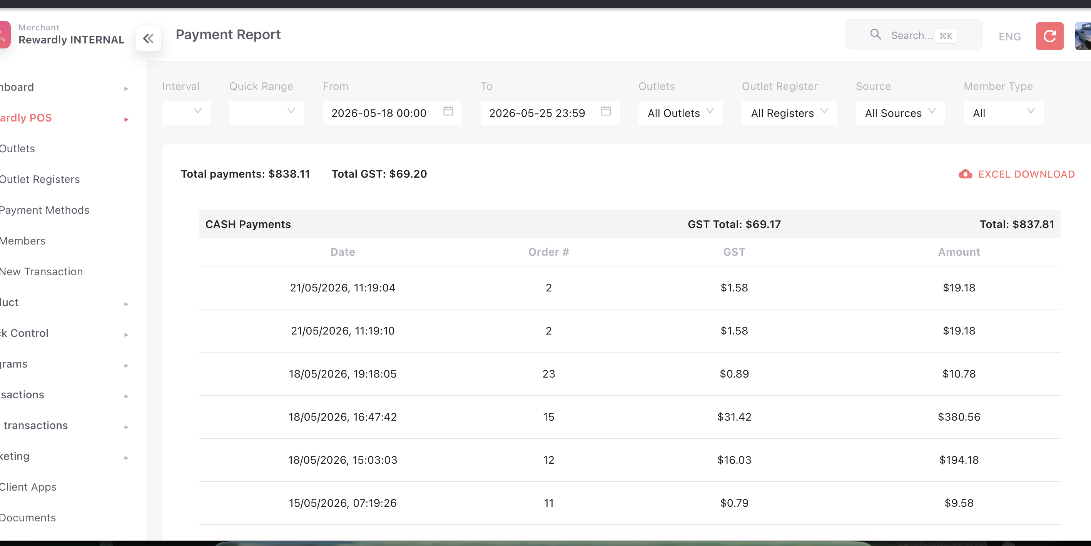Open the All Outlets dropdown

pyautogui.click(x=681, y=113)
